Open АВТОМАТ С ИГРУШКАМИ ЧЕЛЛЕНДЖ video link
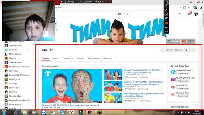Screen dimensions: 204x115 143,83
